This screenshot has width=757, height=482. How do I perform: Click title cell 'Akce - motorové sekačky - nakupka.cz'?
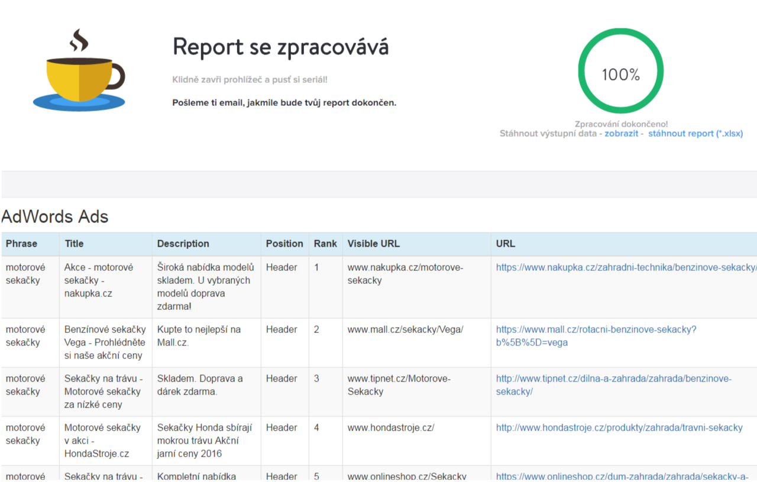(99, 280)
